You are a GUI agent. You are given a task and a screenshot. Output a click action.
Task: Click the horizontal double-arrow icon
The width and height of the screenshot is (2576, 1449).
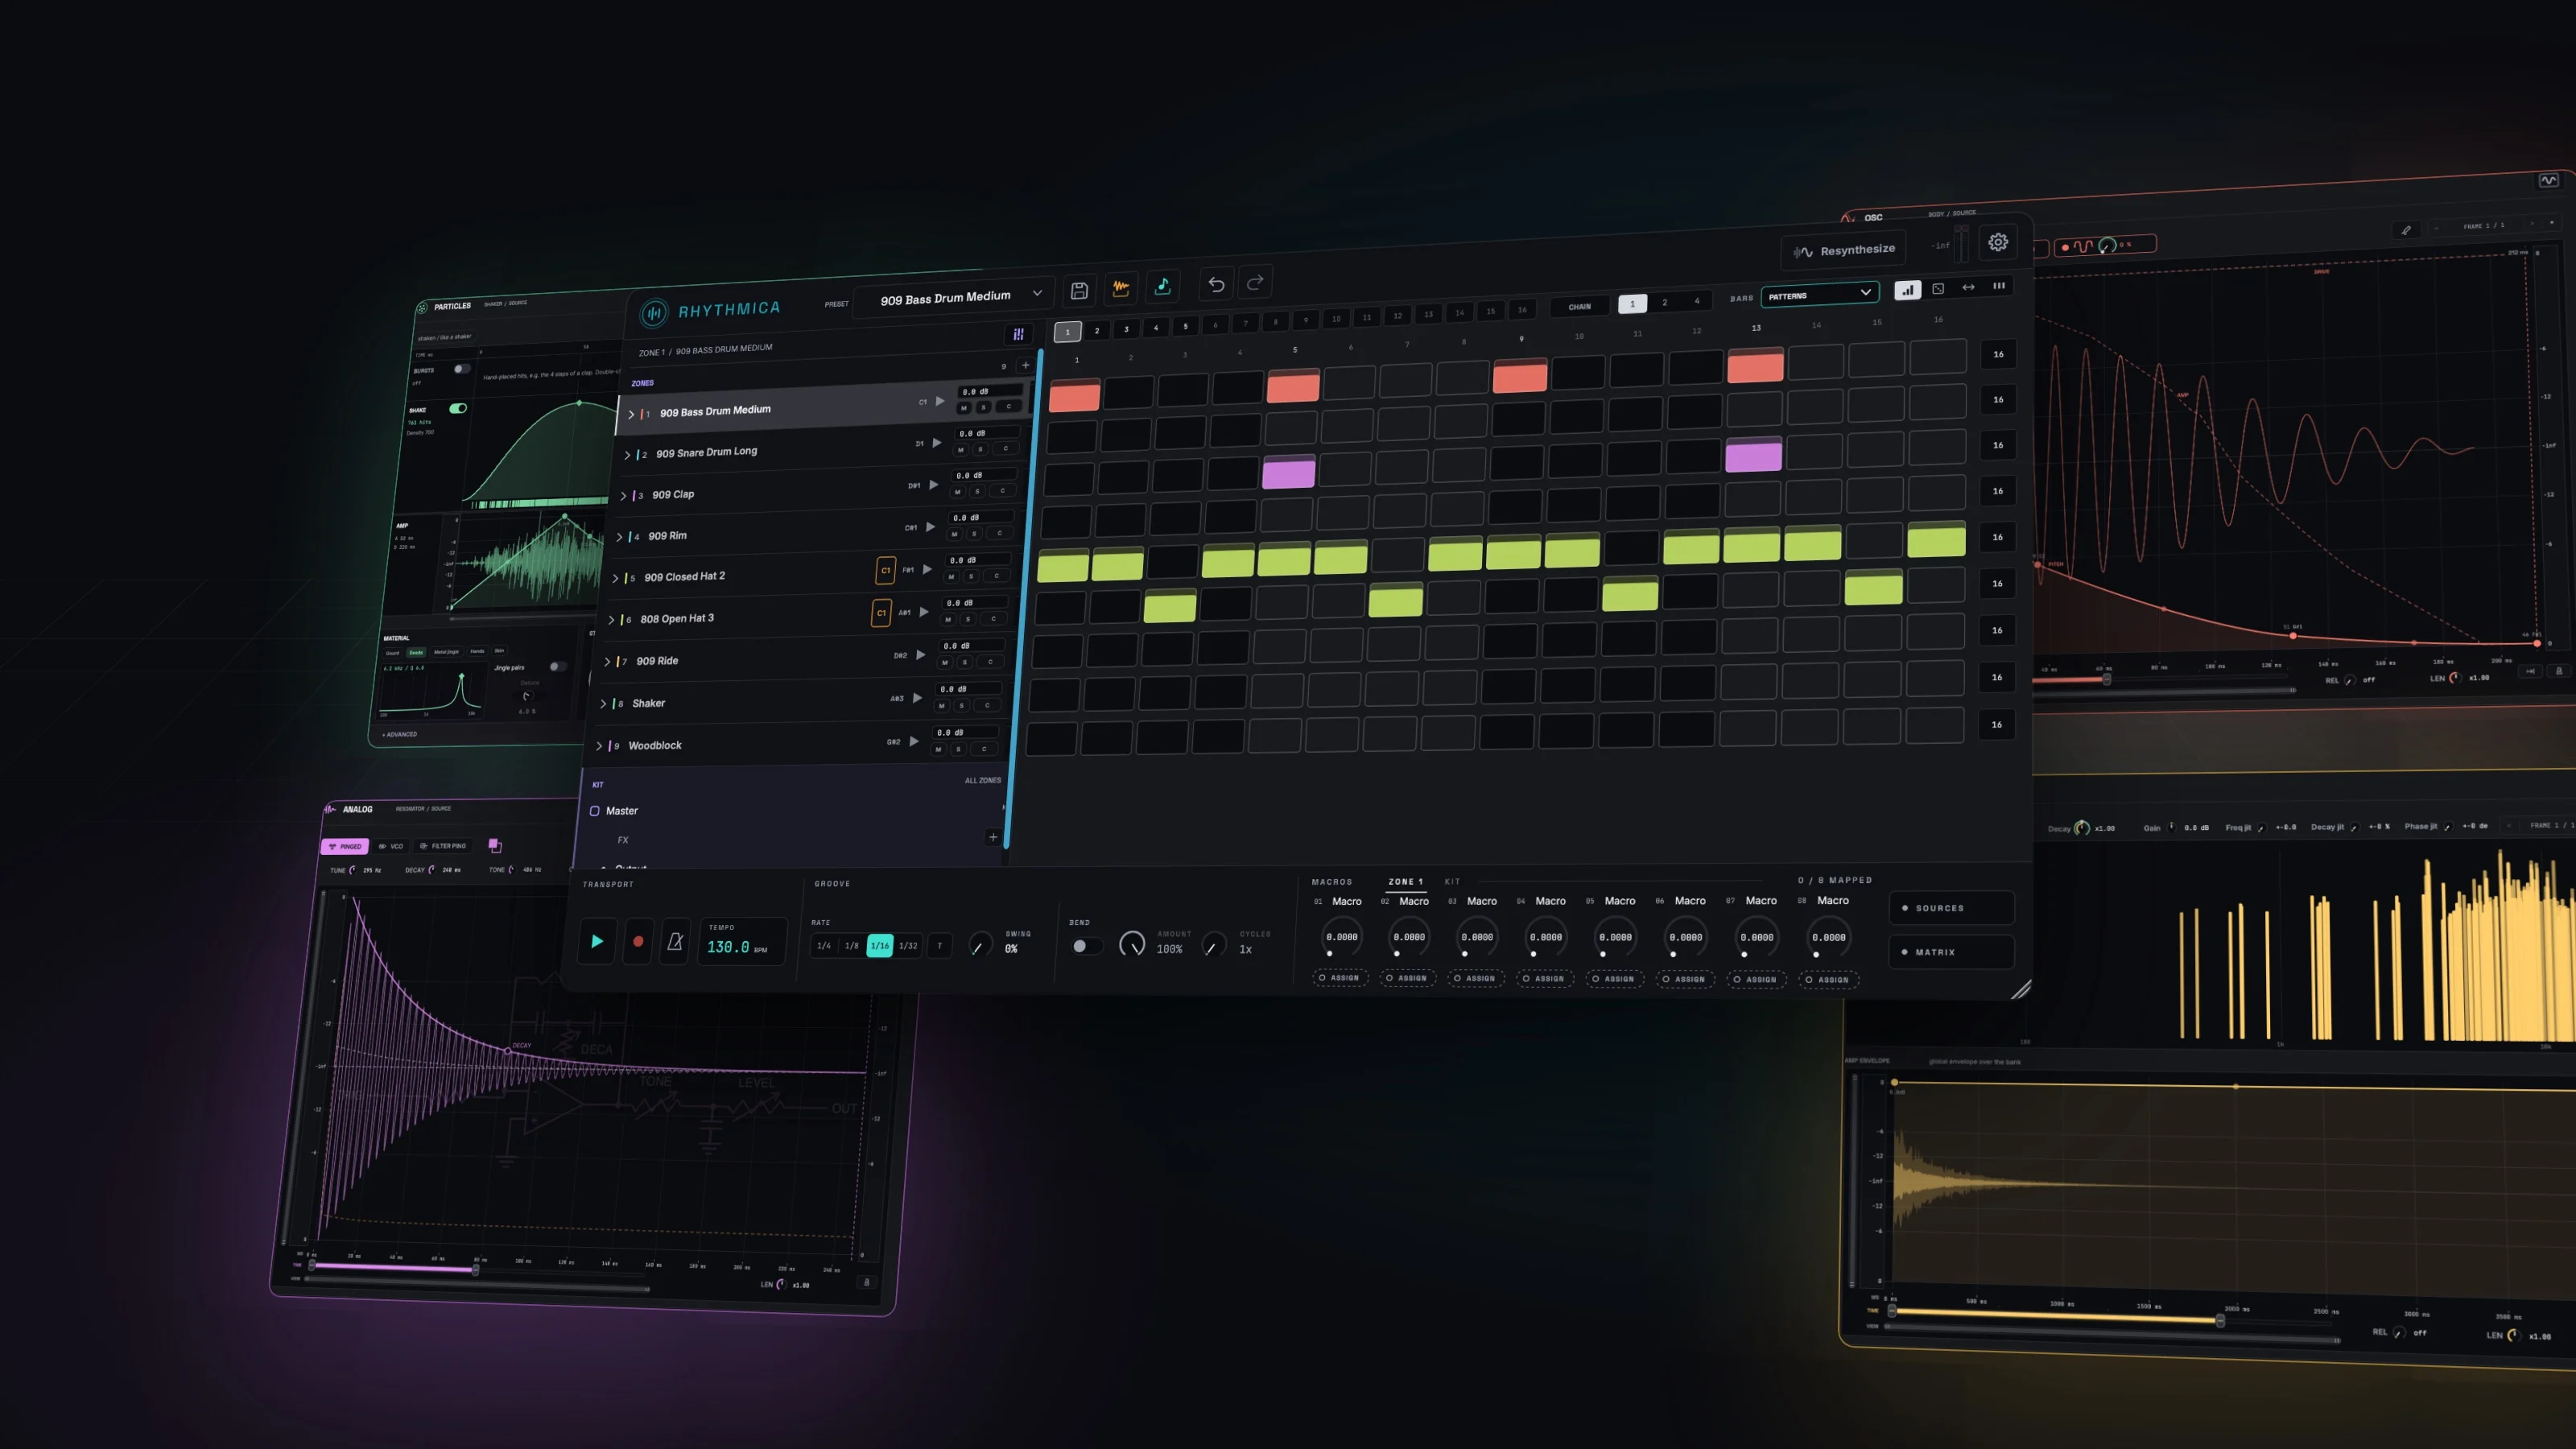point(1968,287)
